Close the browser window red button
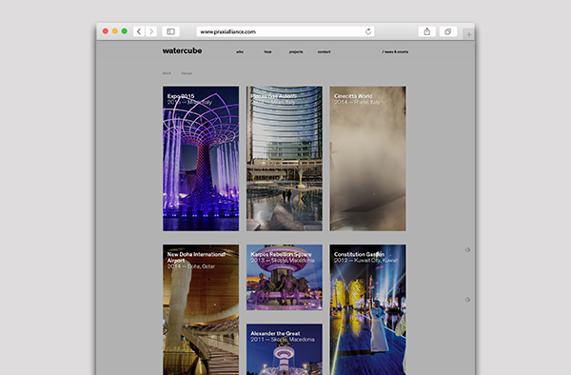The image size is (571, 375). pyautogui.click(x=106, y=31)
